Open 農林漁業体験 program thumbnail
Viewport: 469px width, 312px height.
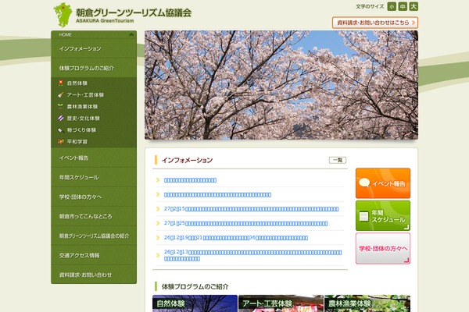pyautogui.click(x=367, y=303)
